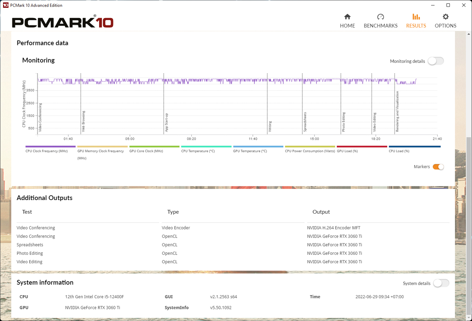Click the 21:40 time axis label

437,139
